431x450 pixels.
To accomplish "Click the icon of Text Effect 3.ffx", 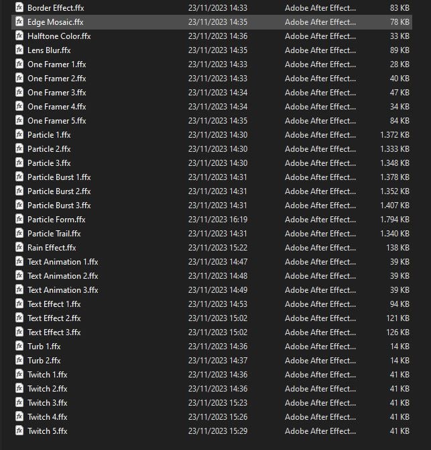I will (x=19, y=332).
